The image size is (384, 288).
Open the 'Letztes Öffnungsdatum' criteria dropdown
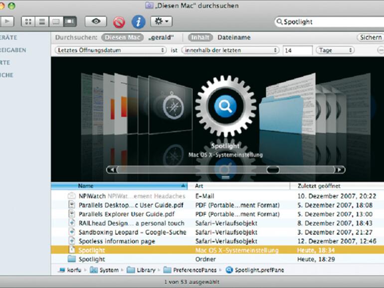pyautogui.click(x=110, y=50)
